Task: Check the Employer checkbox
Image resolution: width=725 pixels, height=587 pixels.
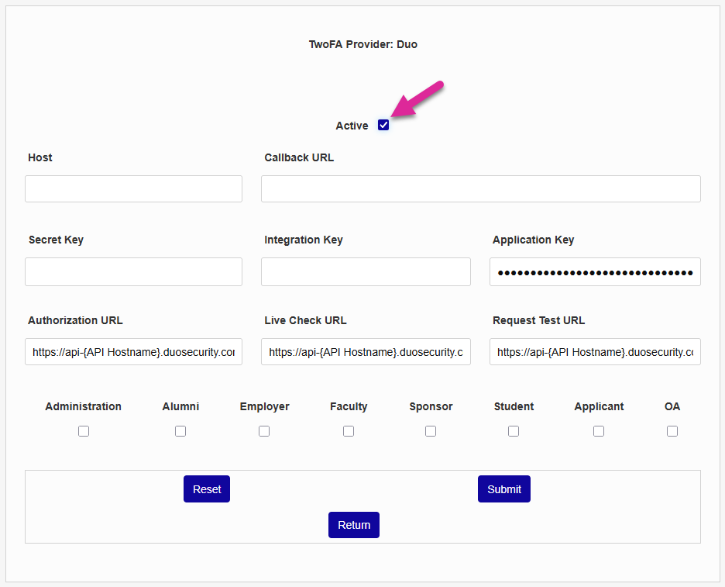Action: 264,431
